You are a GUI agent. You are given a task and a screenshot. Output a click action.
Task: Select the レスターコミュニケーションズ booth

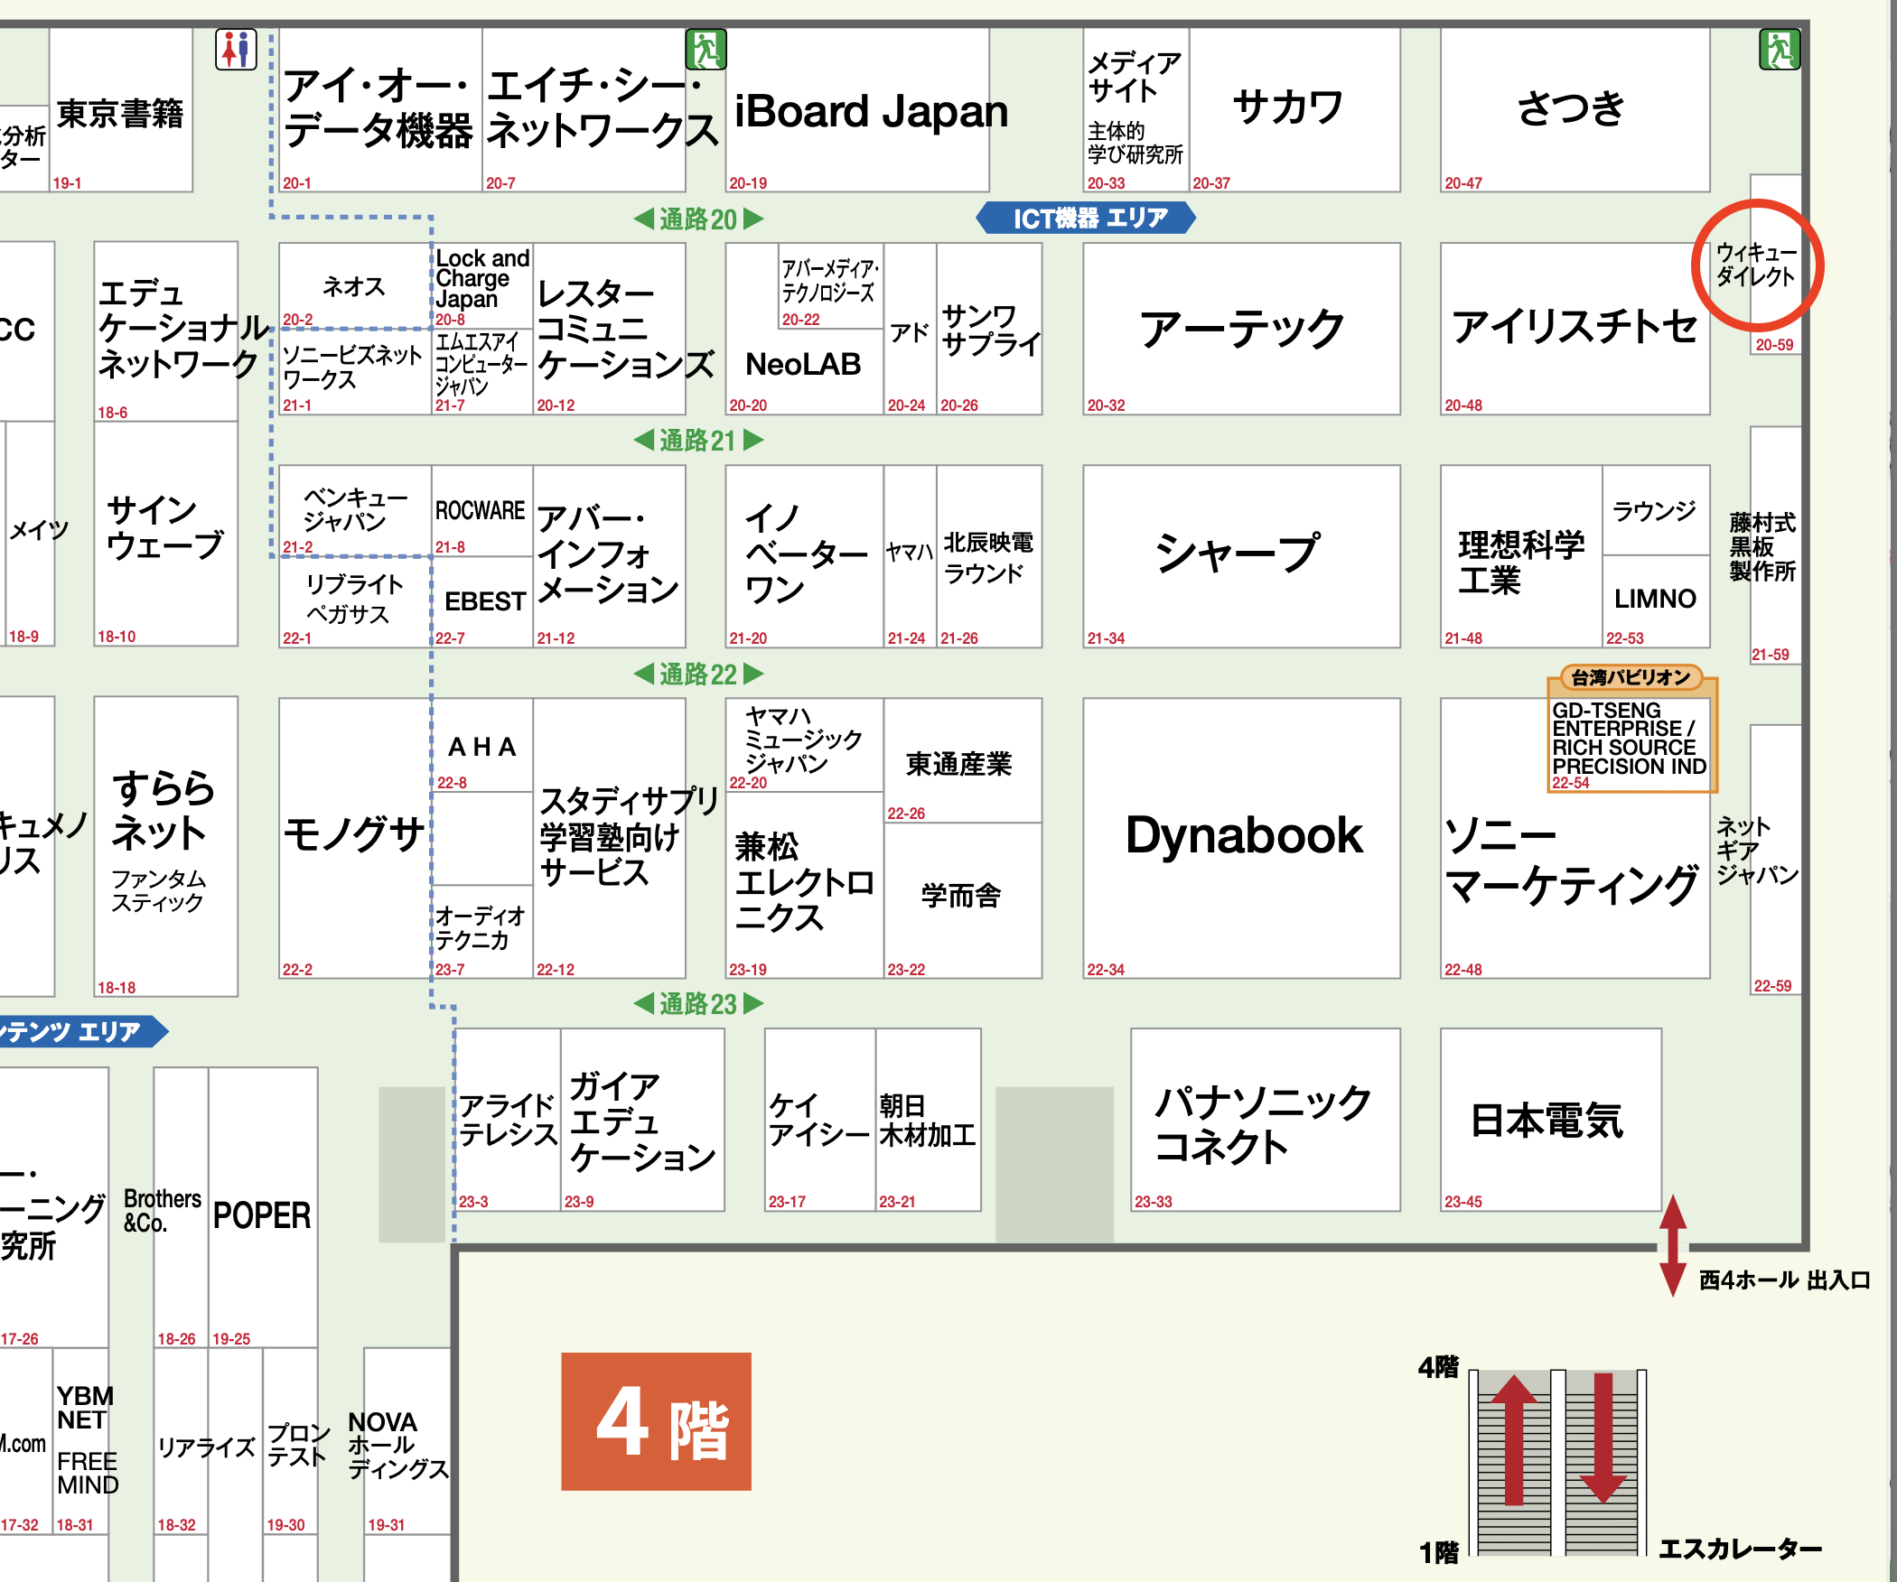[x=609, y=329]
